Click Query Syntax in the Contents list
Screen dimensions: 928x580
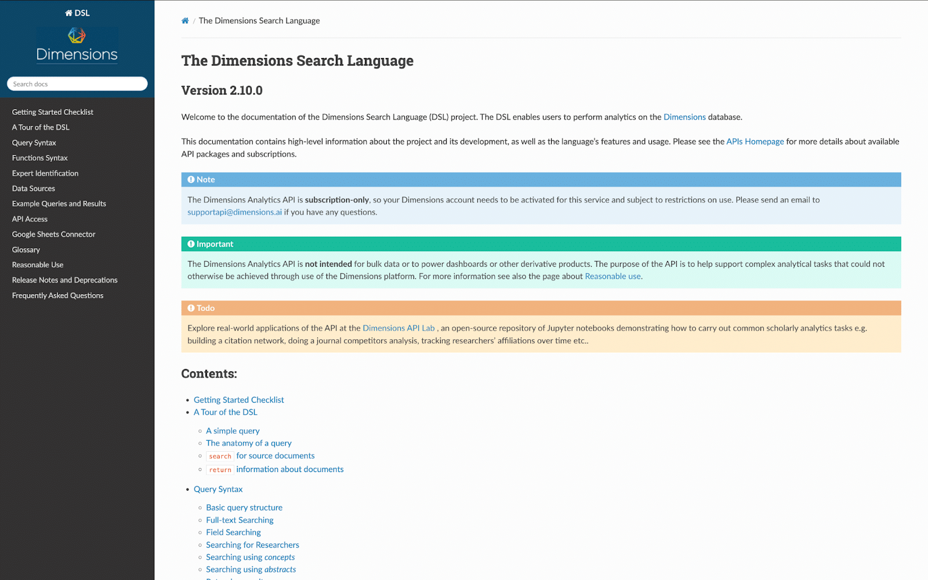click(218, 490)
